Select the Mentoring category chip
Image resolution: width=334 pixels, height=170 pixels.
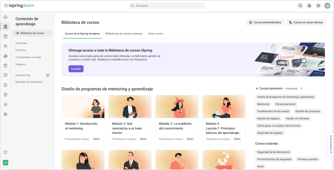[x=263, y=104]
